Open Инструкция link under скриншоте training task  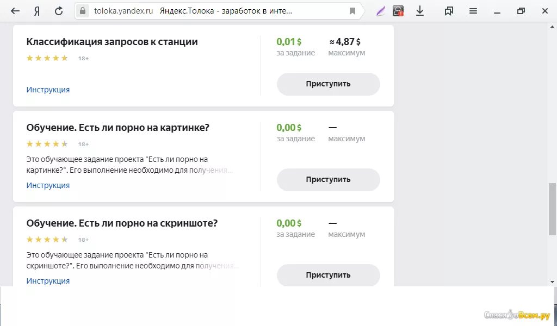click(48, 281)
